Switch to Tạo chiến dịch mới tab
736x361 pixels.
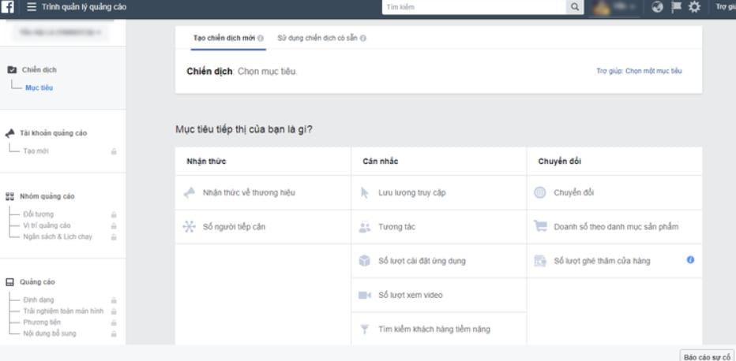pos(228,38)
